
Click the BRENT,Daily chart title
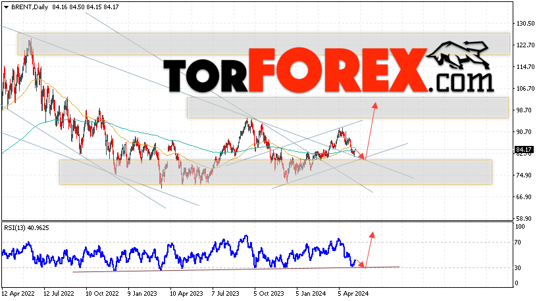30,7
